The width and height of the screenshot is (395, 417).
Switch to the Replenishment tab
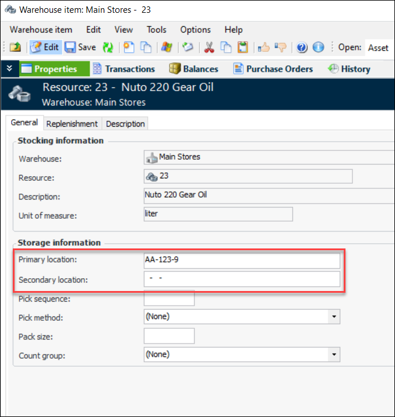click(72, 124)
